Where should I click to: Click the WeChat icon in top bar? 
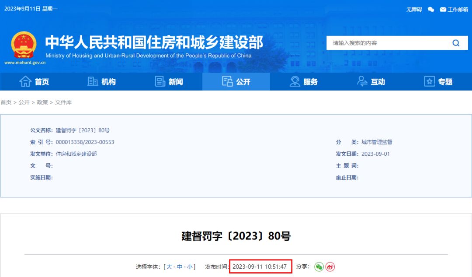click(431, 9)
